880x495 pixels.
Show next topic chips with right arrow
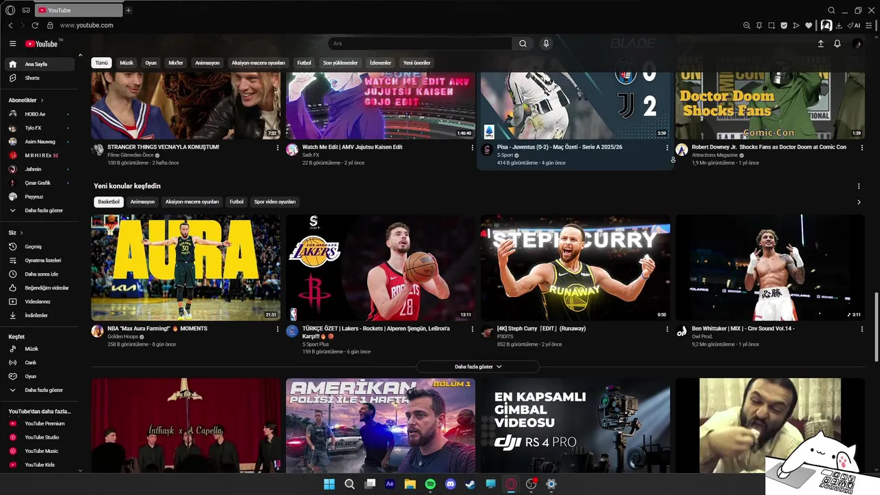[859, 202]
